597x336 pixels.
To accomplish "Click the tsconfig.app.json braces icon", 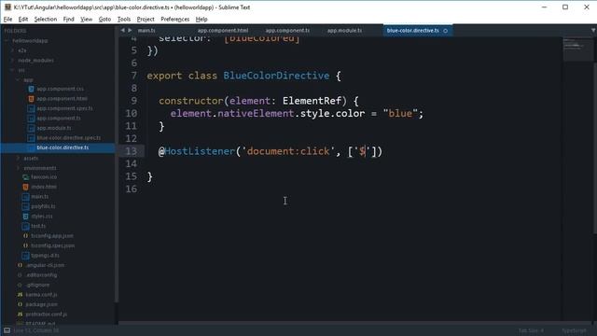I will click(x=25, y=236).
